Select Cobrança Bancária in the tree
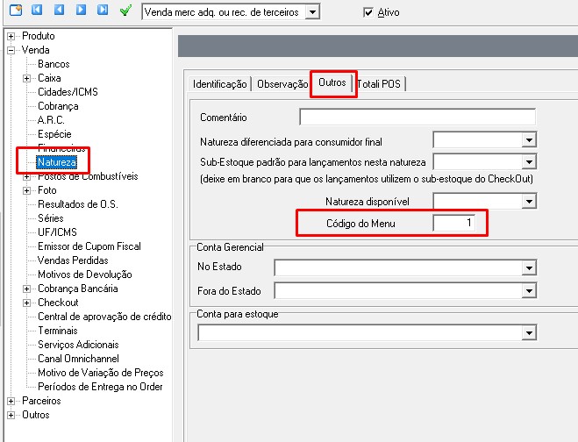This screenshot has height=442, width=578. coord(77,289)
